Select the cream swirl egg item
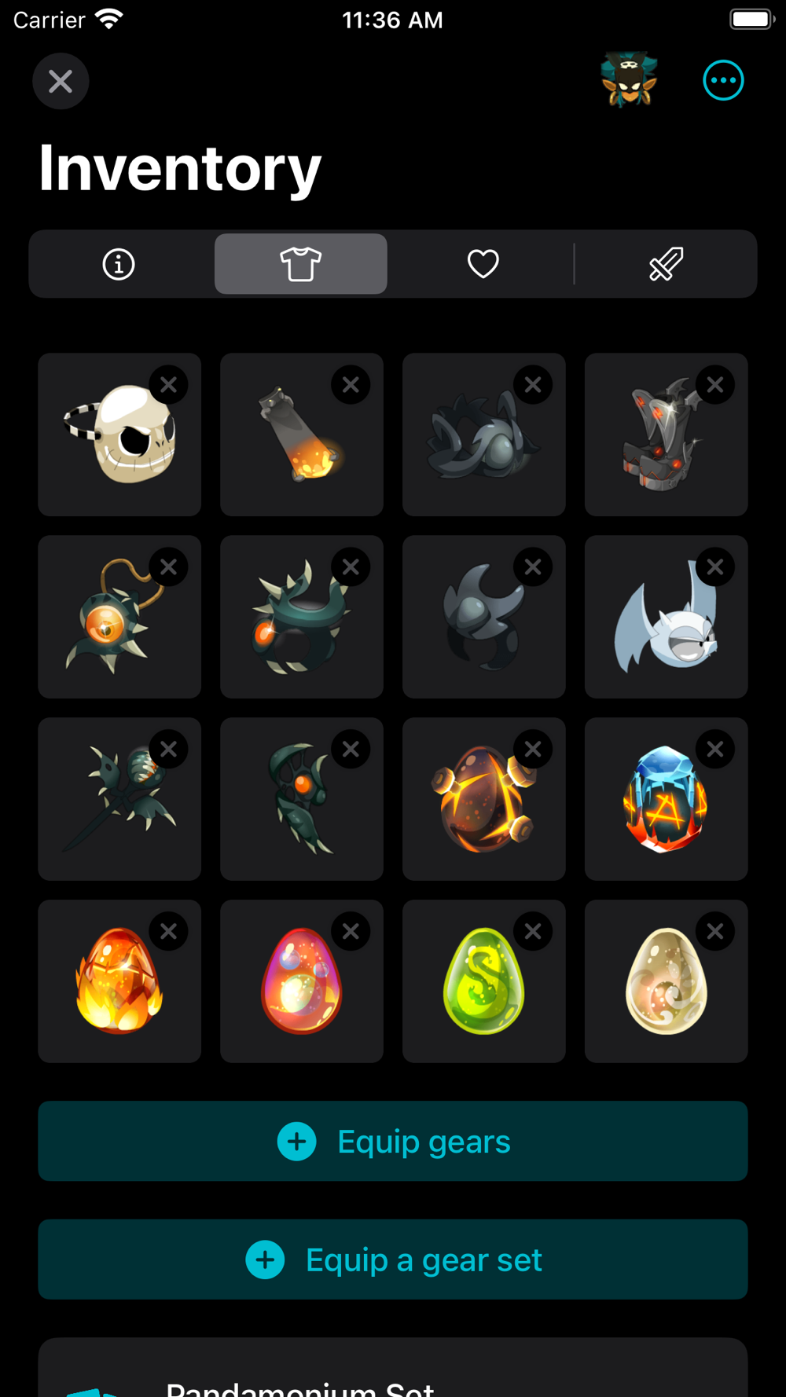 click(666, 981)
